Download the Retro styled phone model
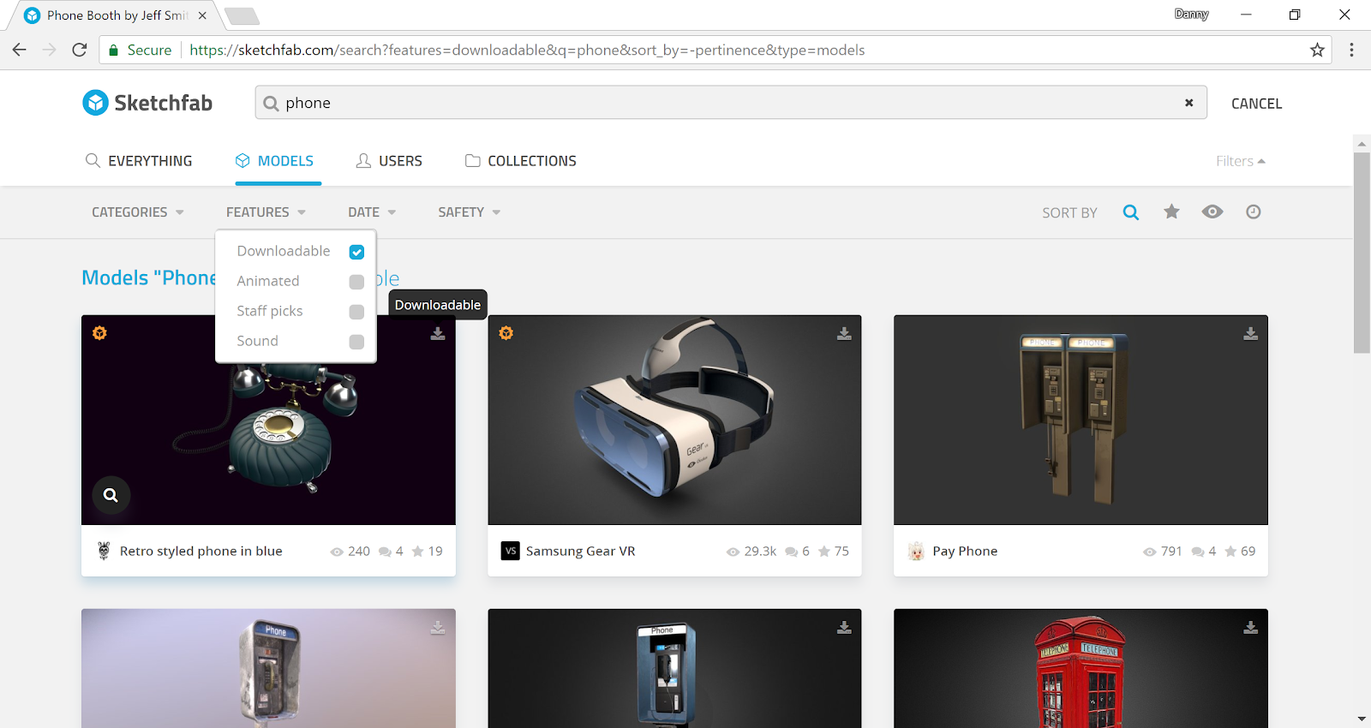 [x=438, y=333]
